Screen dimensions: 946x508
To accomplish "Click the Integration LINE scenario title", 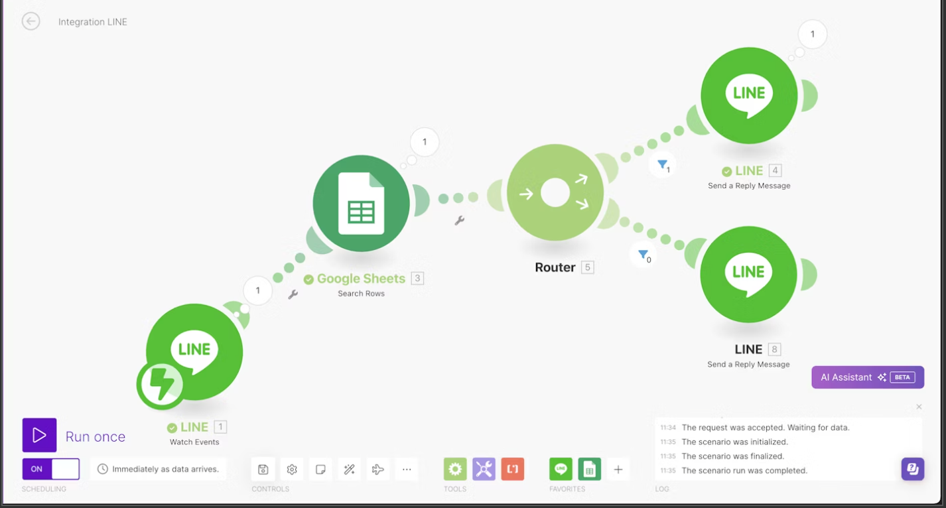I will tap(93, 22).
